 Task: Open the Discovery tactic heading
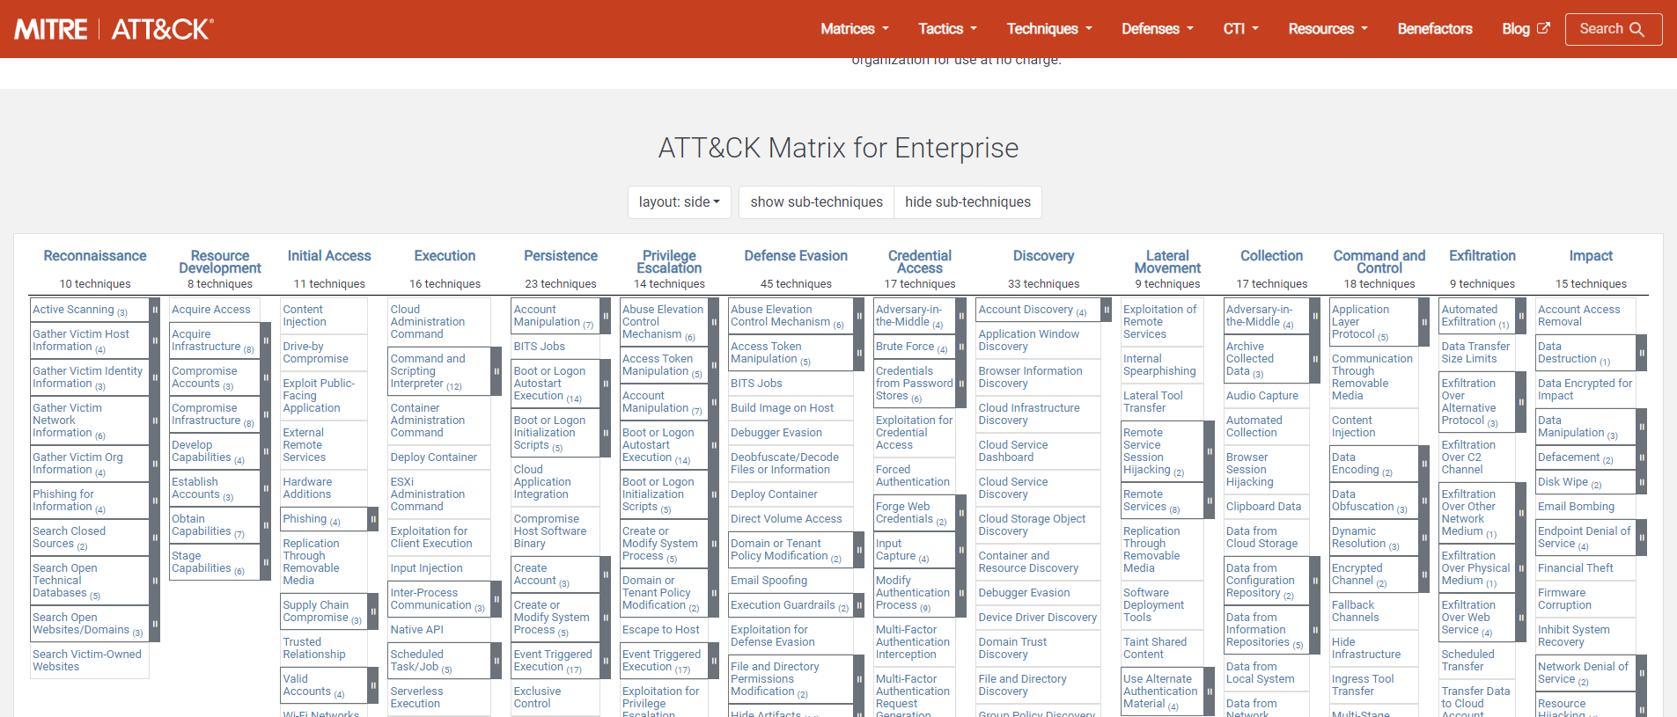tap(1043, 256)
